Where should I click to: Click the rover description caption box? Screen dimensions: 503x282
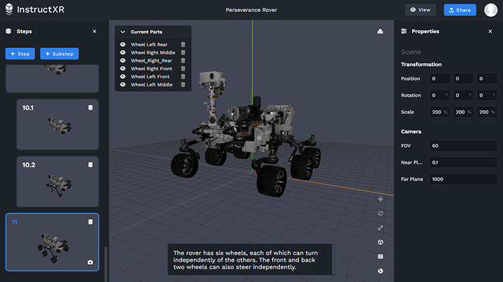pyautogui.click(x=250, y=259)
